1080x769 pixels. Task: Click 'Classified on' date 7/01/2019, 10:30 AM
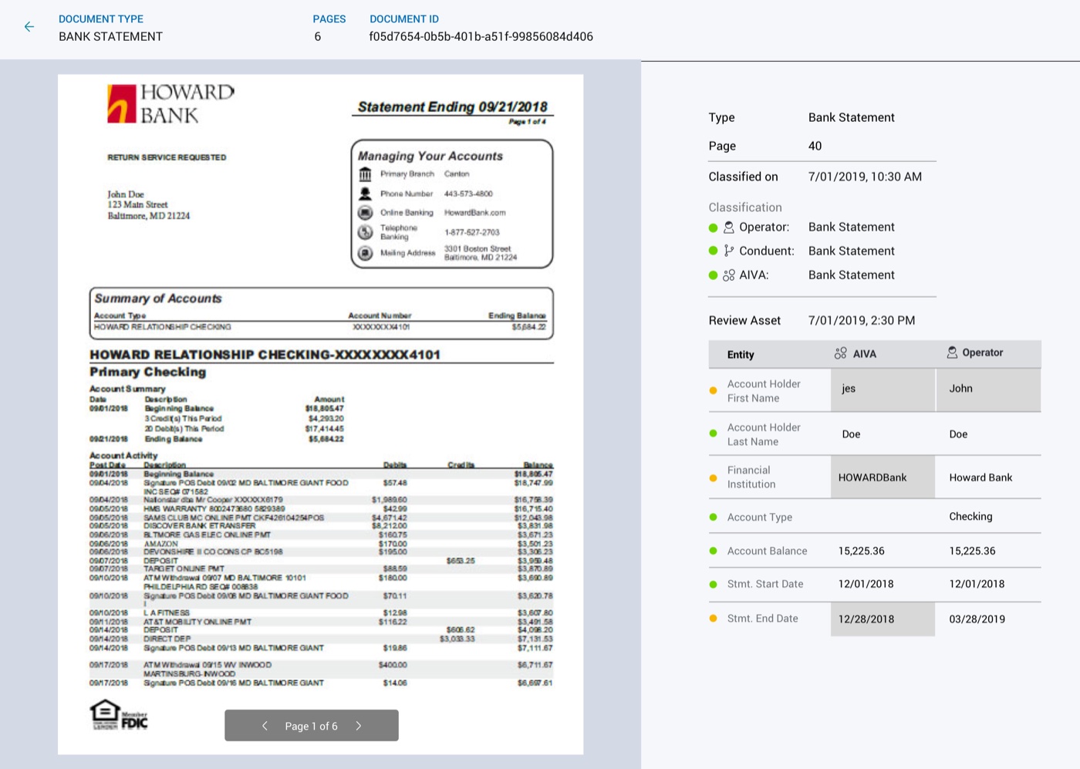click(865, 177)
